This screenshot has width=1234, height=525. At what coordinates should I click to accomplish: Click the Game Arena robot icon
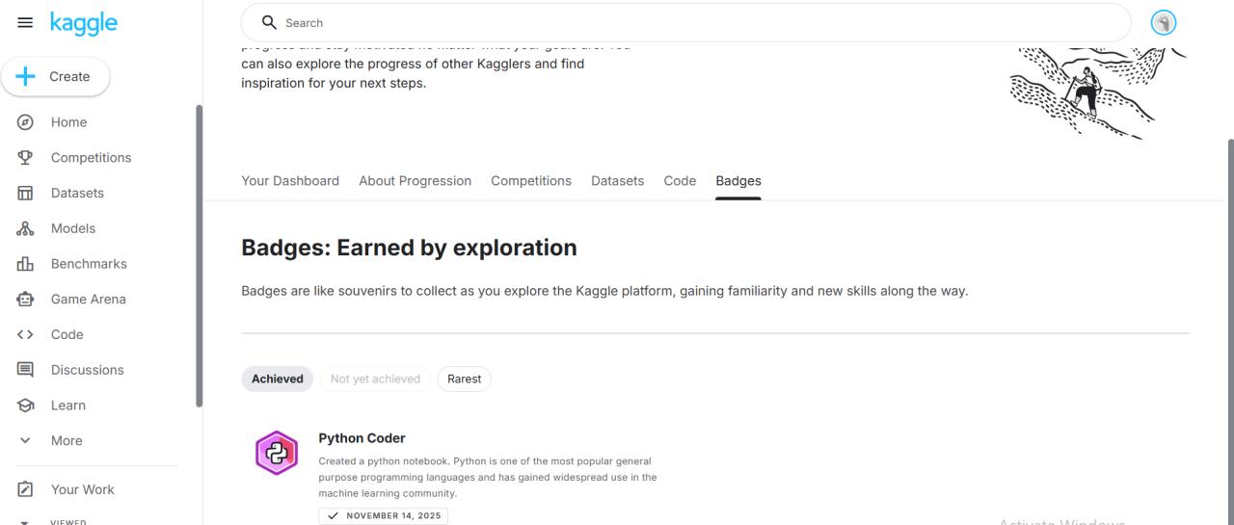26,299
